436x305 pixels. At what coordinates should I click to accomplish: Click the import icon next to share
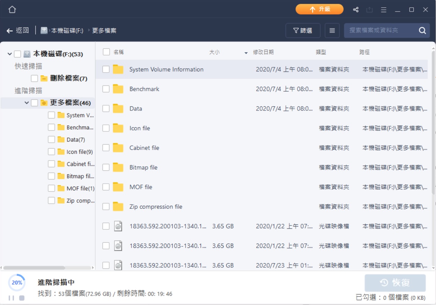click(x=370, y=10)
